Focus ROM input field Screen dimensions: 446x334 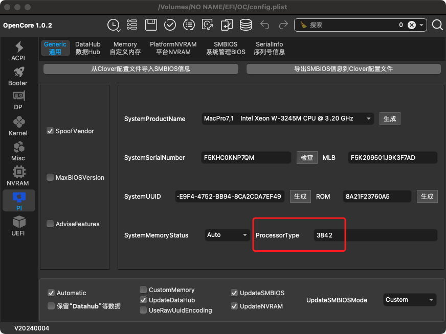click(377, 196)
